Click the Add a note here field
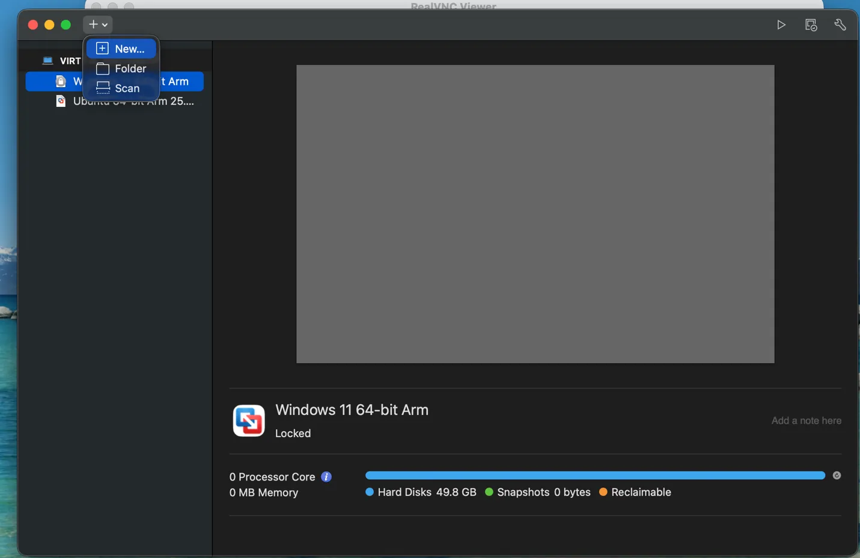The width and height of the screenshot is (860, 558). 806,420
